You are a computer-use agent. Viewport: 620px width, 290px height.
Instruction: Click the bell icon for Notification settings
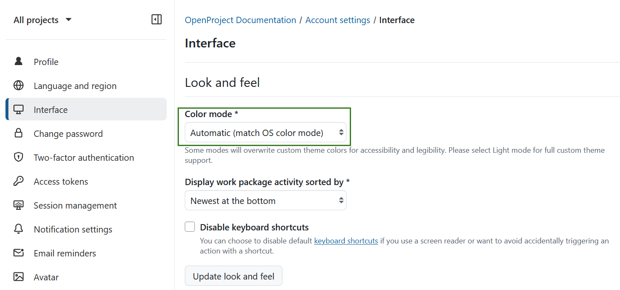19,229
